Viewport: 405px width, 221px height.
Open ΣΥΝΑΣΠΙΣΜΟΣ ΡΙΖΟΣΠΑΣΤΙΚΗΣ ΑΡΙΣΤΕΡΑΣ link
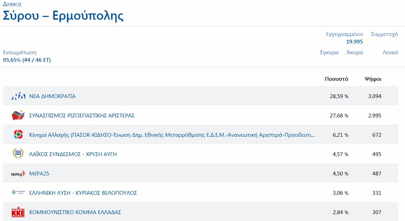[82, 116]
